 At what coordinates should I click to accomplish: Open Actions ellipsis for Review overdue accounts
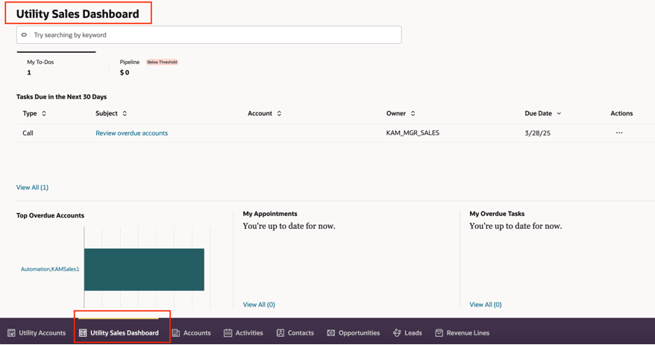619,133
